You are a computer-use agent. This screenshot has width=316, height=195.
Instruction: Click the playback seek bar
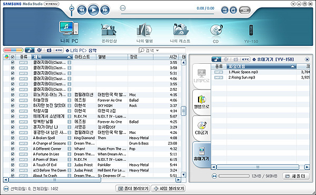167,14
